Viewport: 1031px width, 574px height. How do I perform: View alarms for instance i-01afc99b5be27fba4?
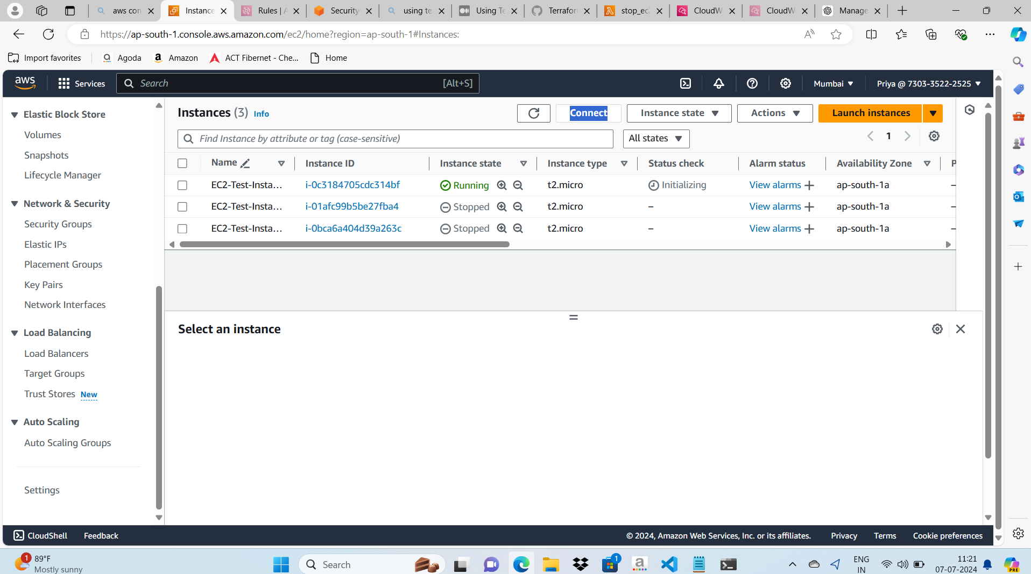(775, 206)
